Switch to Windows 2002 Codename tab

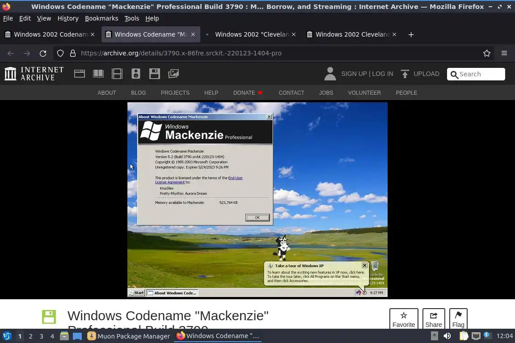tap(50, 34)
